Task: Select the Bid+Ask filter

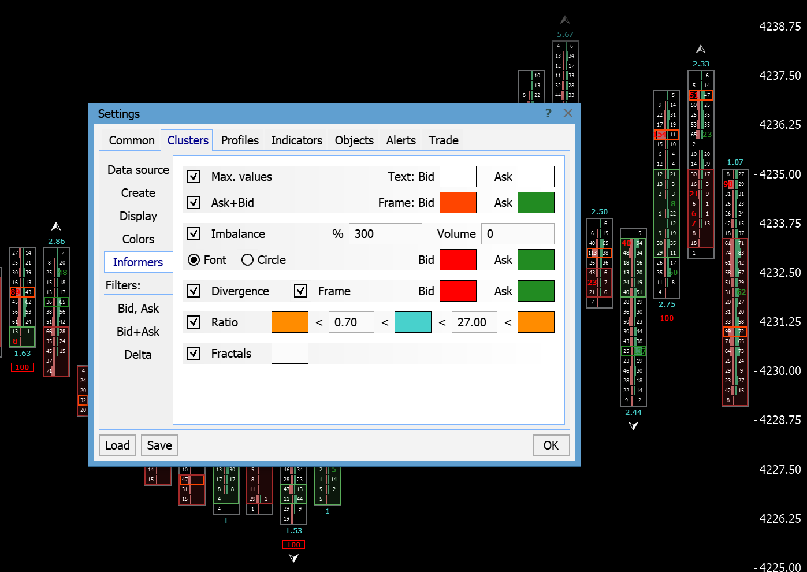Action: pyautogui.click(x=138, y=332)
